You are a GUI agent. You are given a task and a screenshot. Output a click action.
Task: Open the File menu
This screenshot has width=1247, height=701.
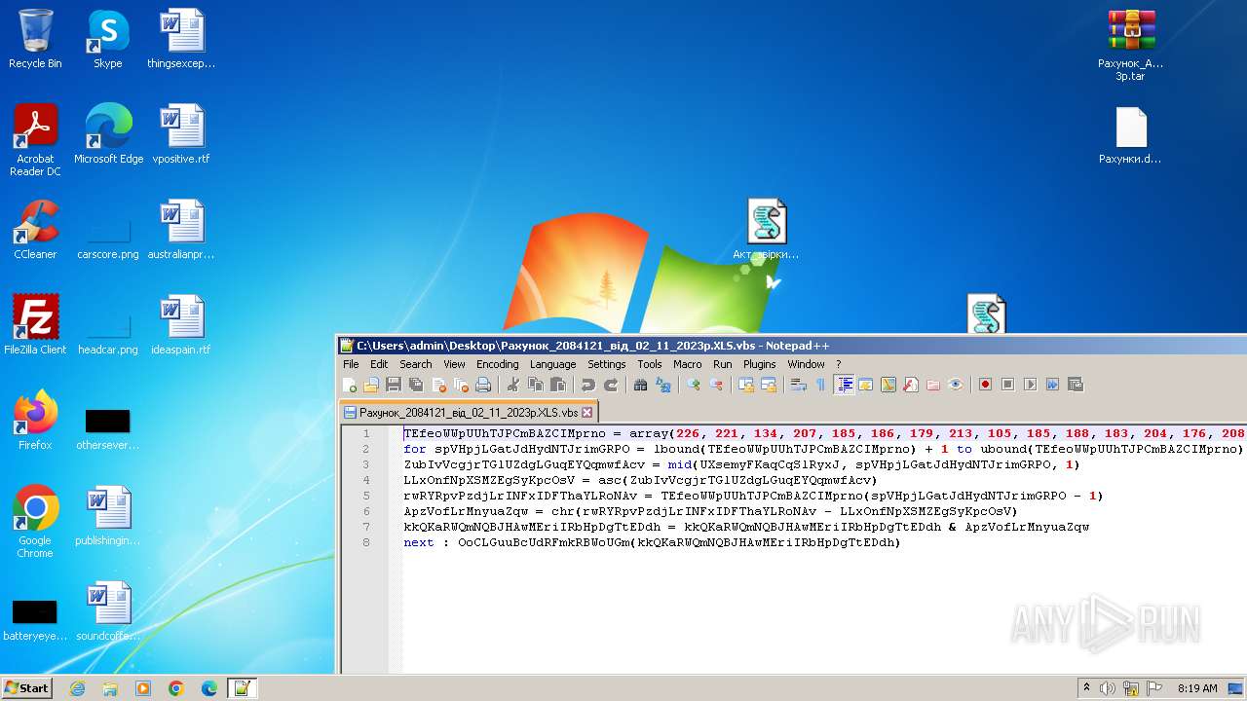(351, 364)
